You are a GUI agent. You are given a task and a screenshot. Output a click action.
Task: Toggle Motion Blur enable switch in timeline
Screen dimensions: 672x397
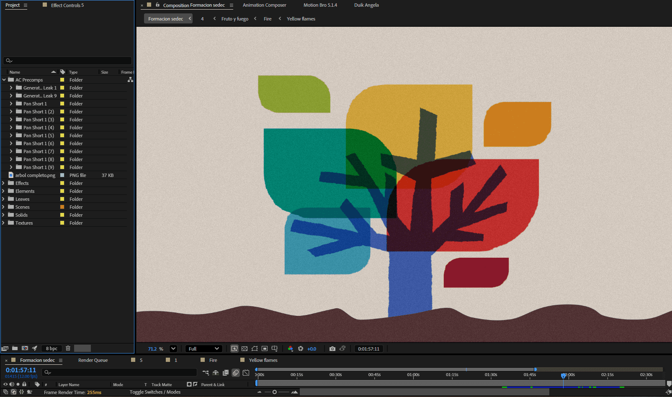(236, 372)
